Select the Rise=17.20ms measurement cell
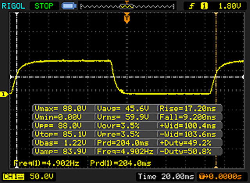The image size is (250, 183). [x=190, y=108]
